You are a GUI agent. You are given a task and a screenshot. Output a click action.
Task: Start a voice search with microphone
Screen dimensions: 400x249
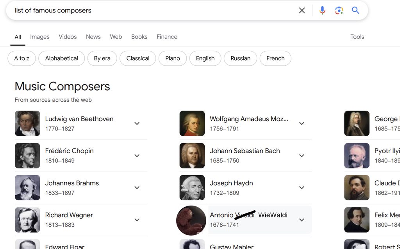click(322, 11)
